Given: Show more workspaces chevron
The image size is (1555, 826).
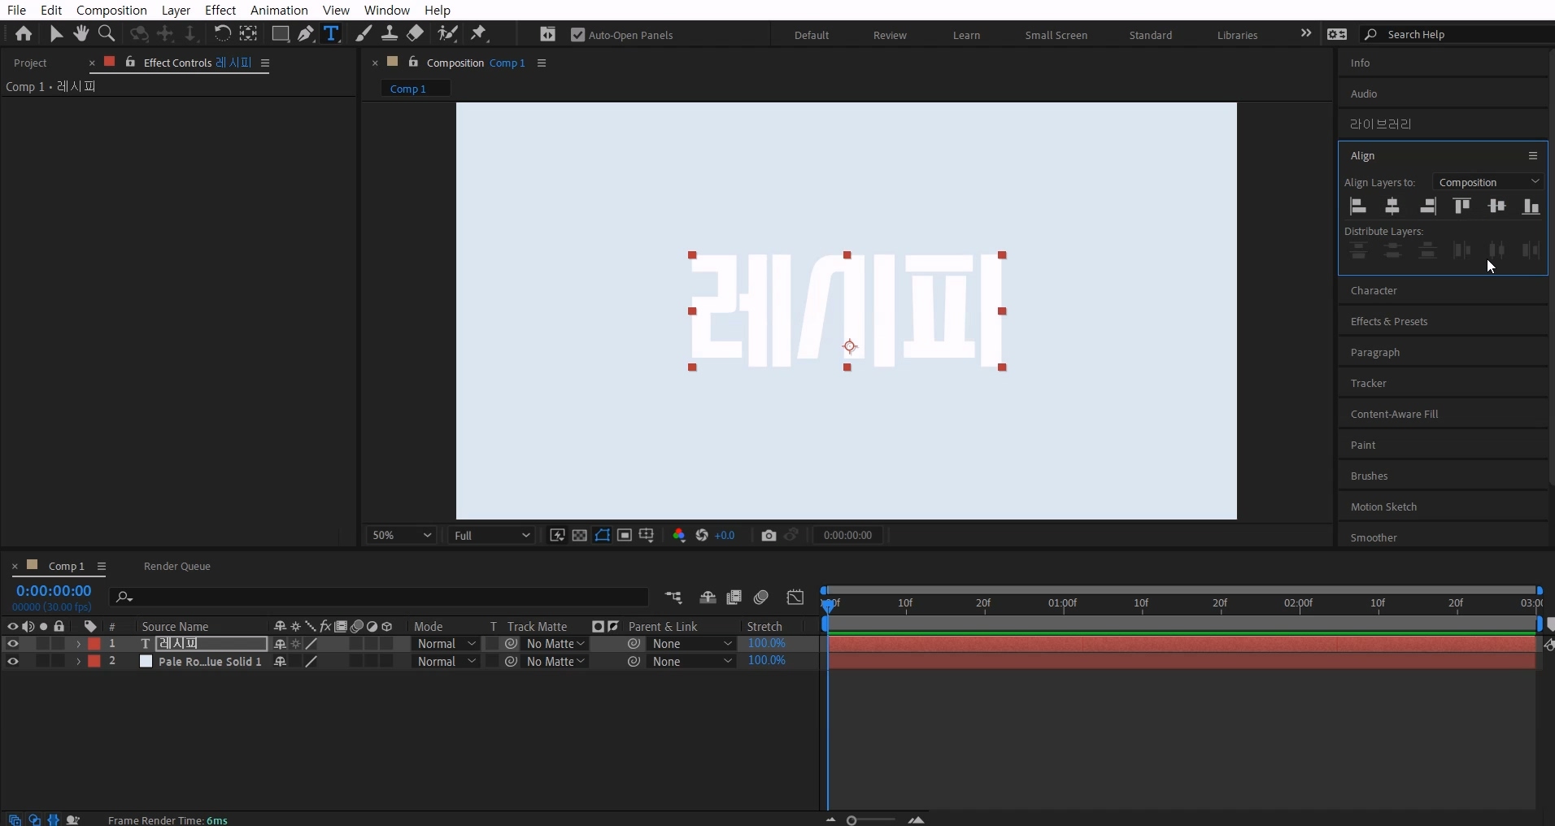Looking at the screenshot, I should tap(1306, 33).
